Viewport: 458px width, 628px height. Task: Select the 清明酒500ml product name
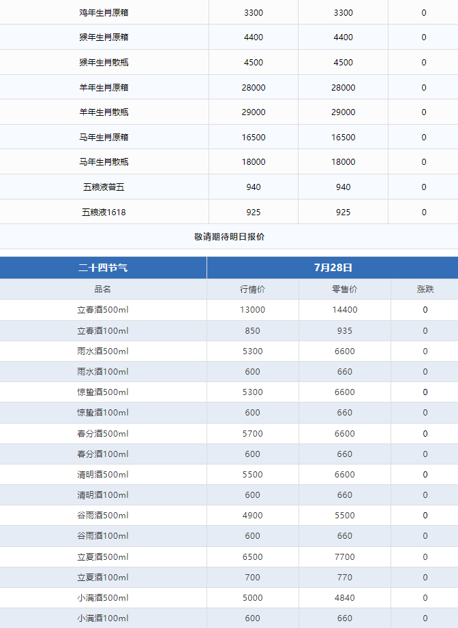pyautogui.click(x=103, y=475)
